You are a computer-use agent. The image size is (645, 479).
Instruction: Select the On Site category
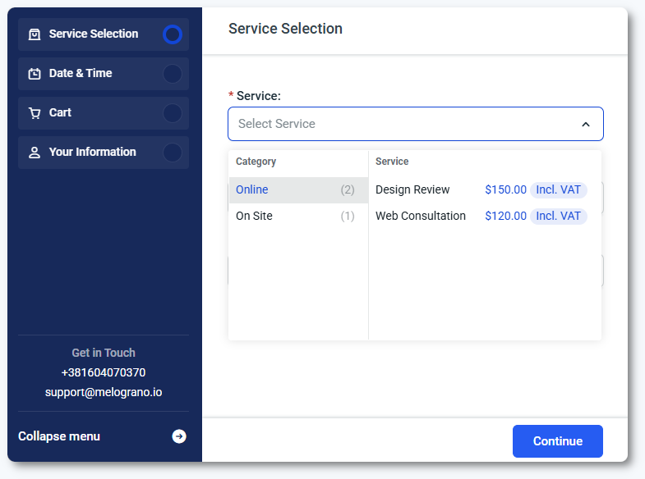pos(254,216)
